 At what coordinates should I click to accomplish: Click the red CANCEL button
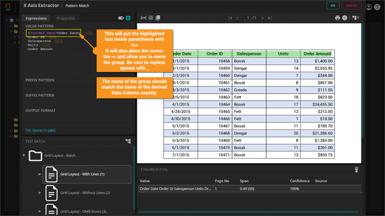coord(351,6)
